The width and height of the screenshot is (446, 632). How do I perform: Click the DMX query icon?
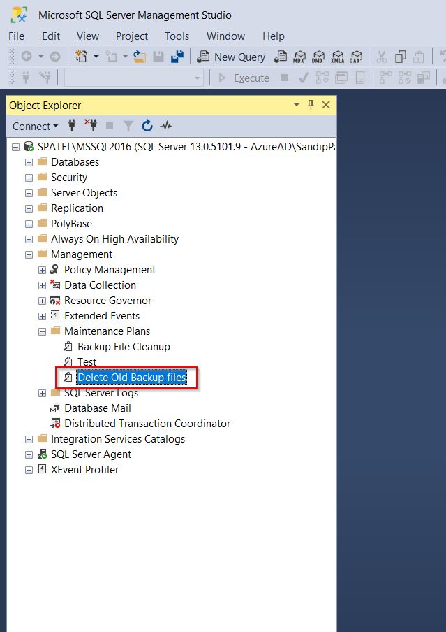[318, 57]
